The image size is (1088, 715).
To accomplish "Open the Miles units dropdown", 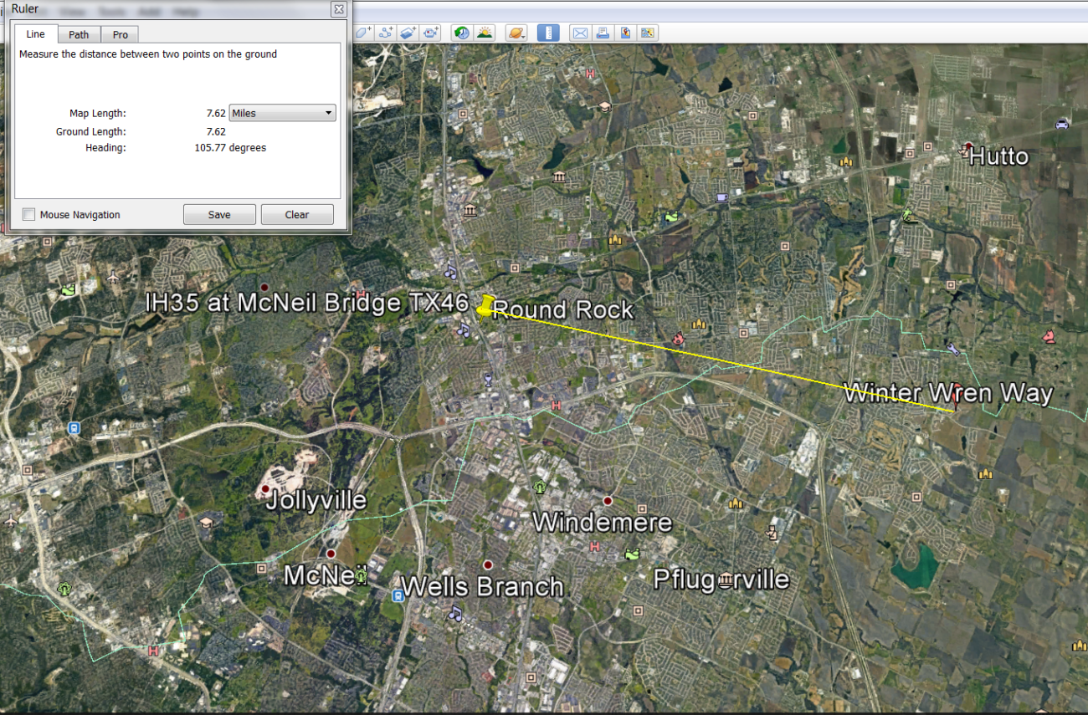I will click(283, 113).
